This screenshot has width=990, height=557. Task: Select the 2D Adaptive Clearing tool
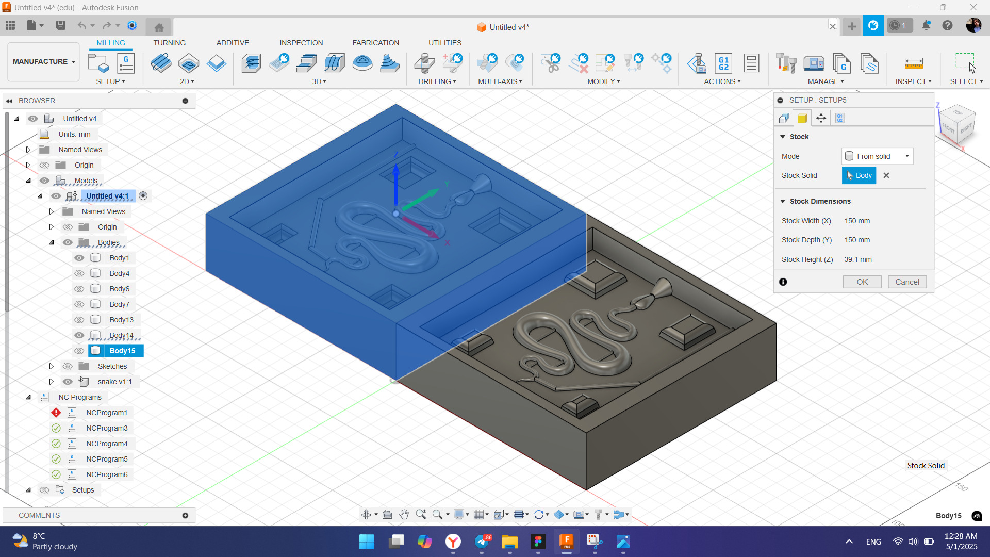161,63
